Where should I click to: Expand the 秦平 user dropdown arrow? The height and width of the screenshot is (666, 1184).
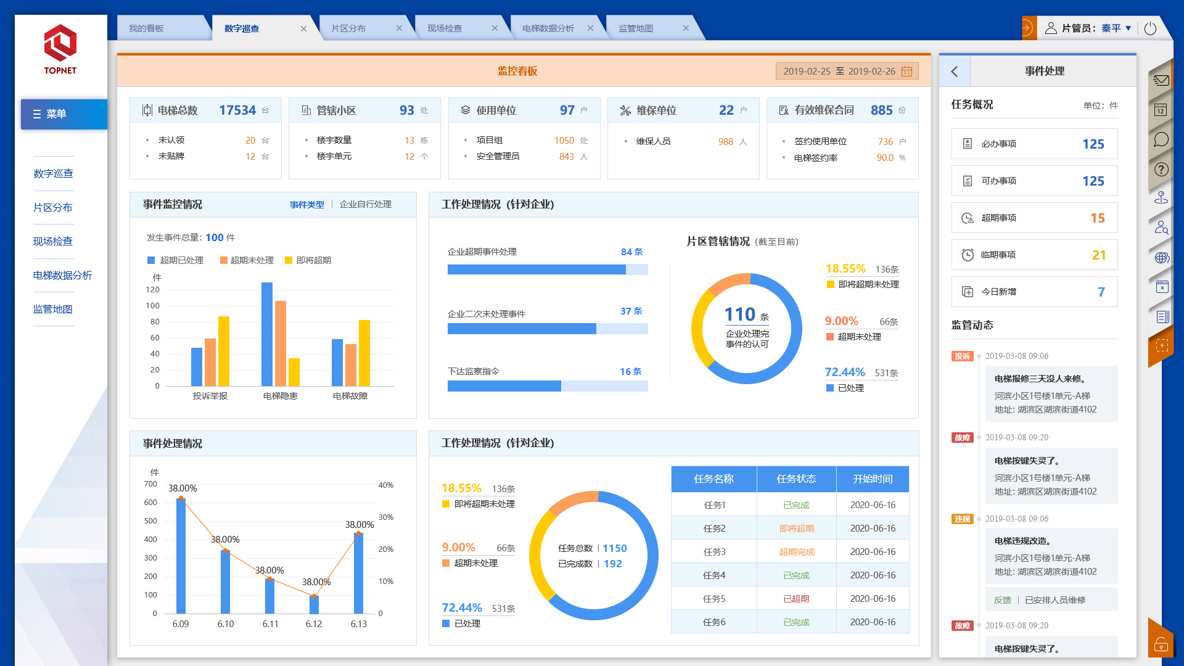pos(1128,28)
